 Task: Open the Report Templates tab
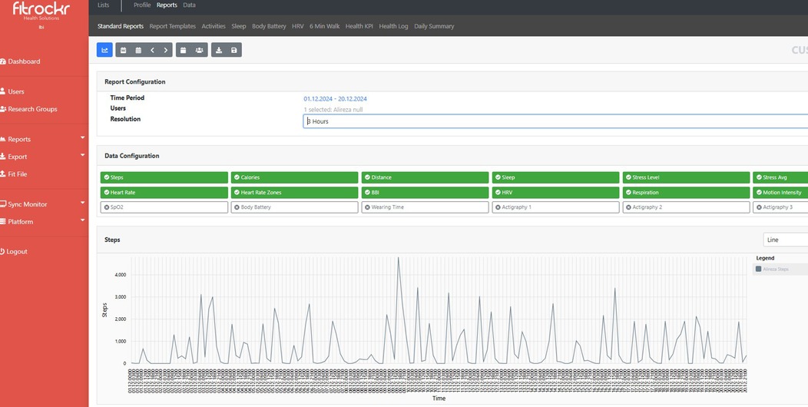172,26
